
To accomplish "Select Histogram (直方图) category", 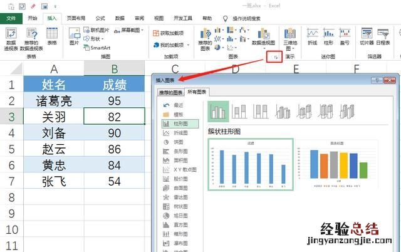I will 180,224.
